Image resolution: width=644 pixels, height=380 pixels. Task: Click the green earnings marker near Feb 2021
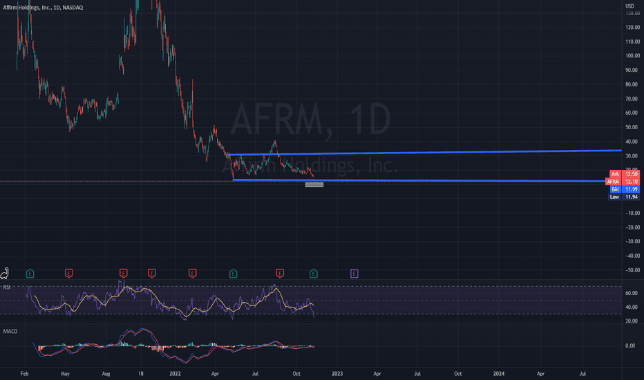point(30,274)
